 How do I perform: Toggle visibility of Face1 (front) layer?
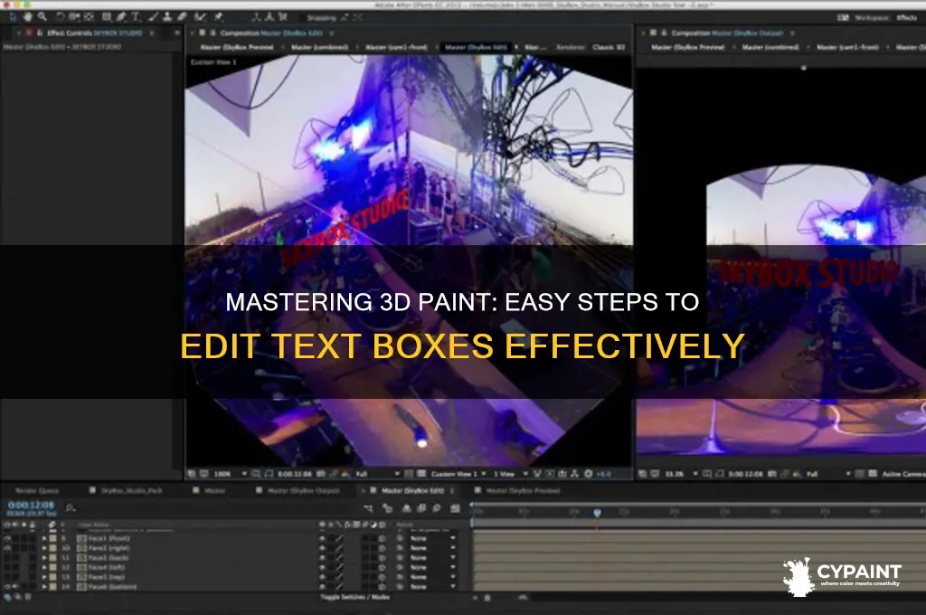click(x=7, y=539)
